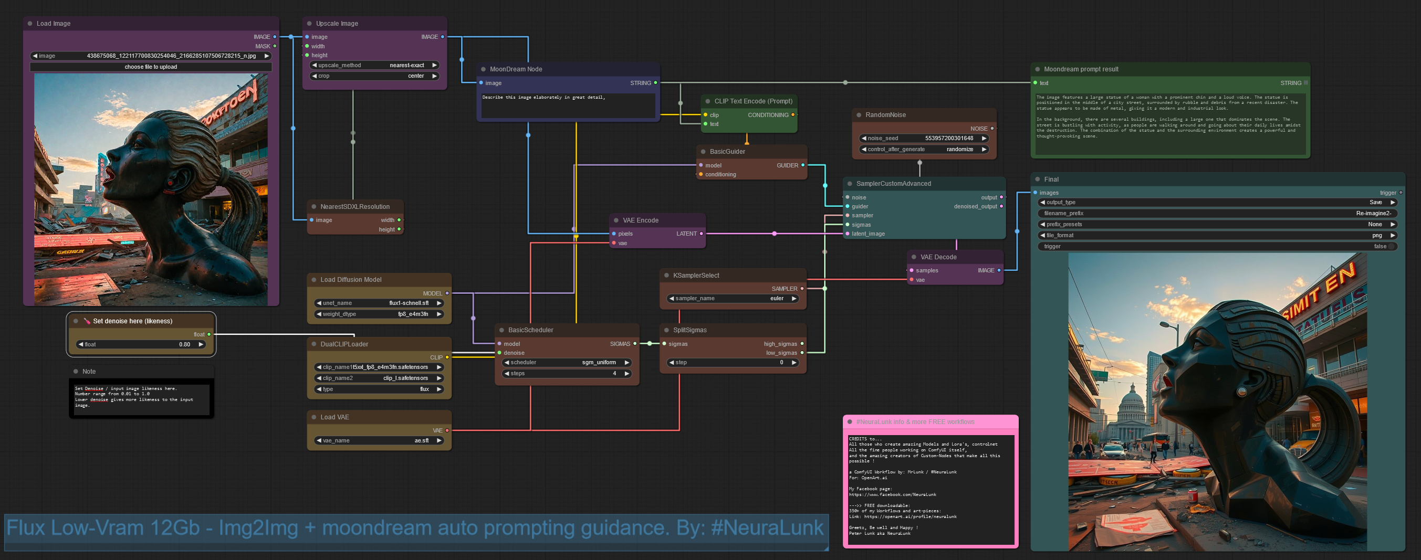Collapse the BasicScheduler node via its title dot
This screenshot has height=560, width=1421.
(501, 330)
